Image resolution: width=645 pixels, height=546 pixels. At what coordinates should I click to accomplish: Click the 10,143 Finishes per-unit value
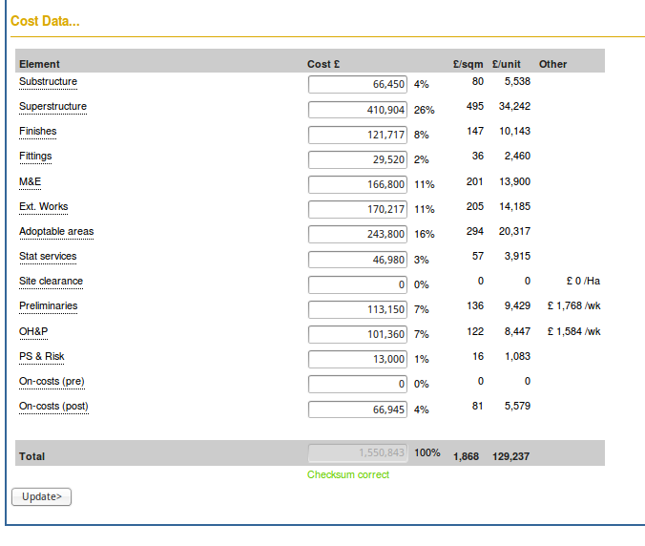(x=514, y=131)
